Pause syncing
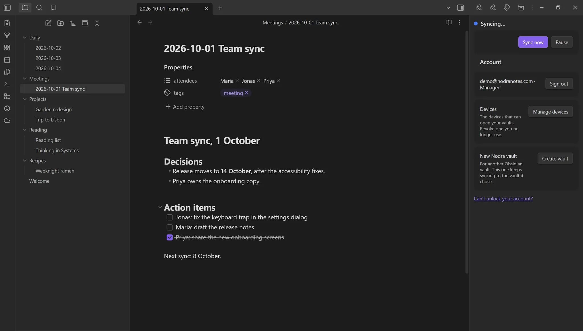Image resolution: width=583 pixels, height=331 pixels. (x=562, y=42)
